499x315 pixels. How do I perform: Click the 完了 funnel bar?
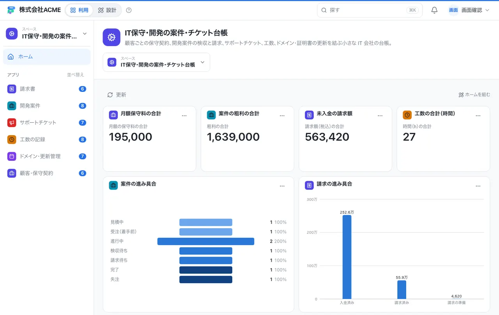206,270
